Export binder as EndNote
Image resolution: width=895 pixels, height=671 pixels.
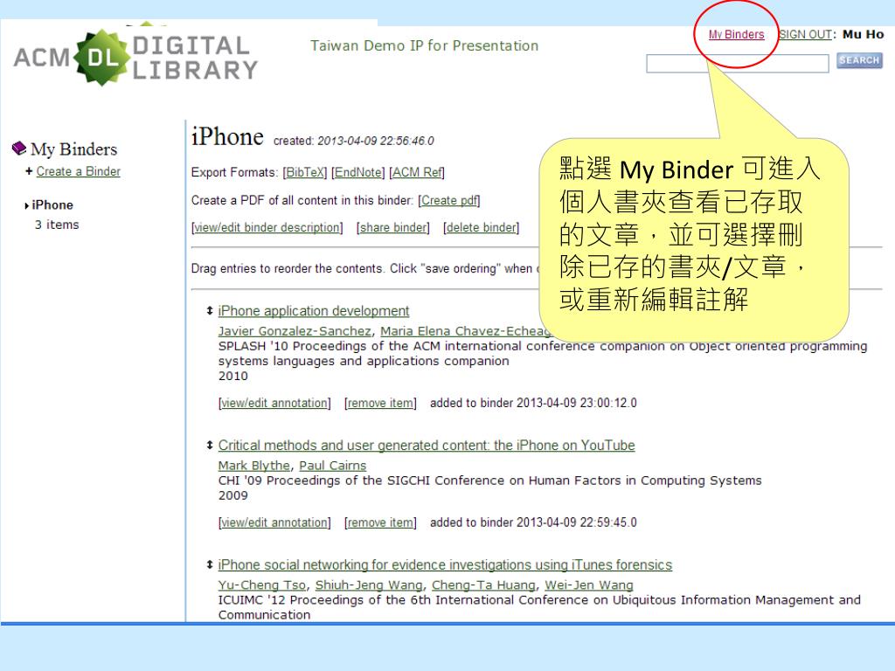pyautogui.click(x=357, y=172)
